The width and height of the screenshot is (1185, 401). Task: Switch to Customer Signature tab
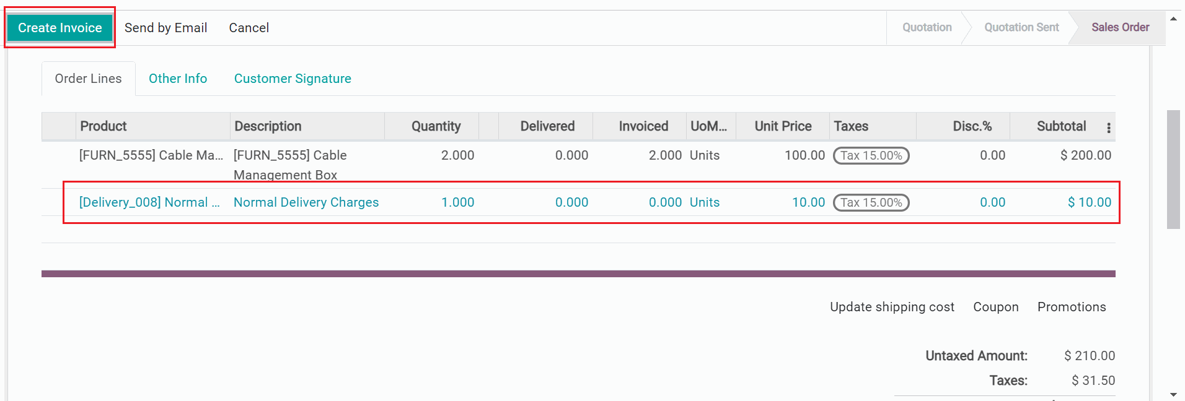point(292,79)
